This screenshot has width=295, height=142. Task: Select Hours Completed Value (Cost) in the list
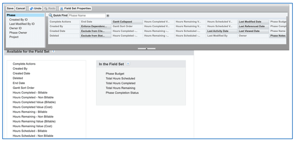point(32,107)
